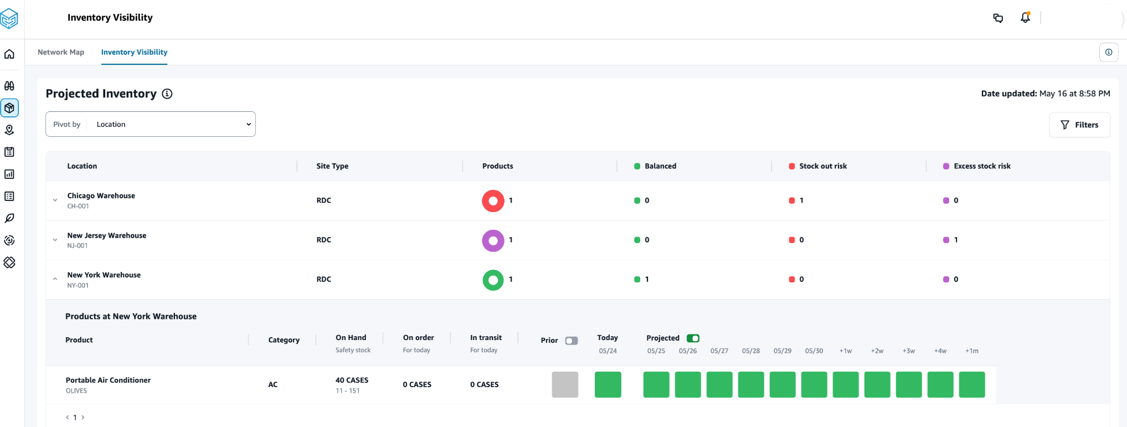Open the chat messages icon in header

tap(998, 18)
